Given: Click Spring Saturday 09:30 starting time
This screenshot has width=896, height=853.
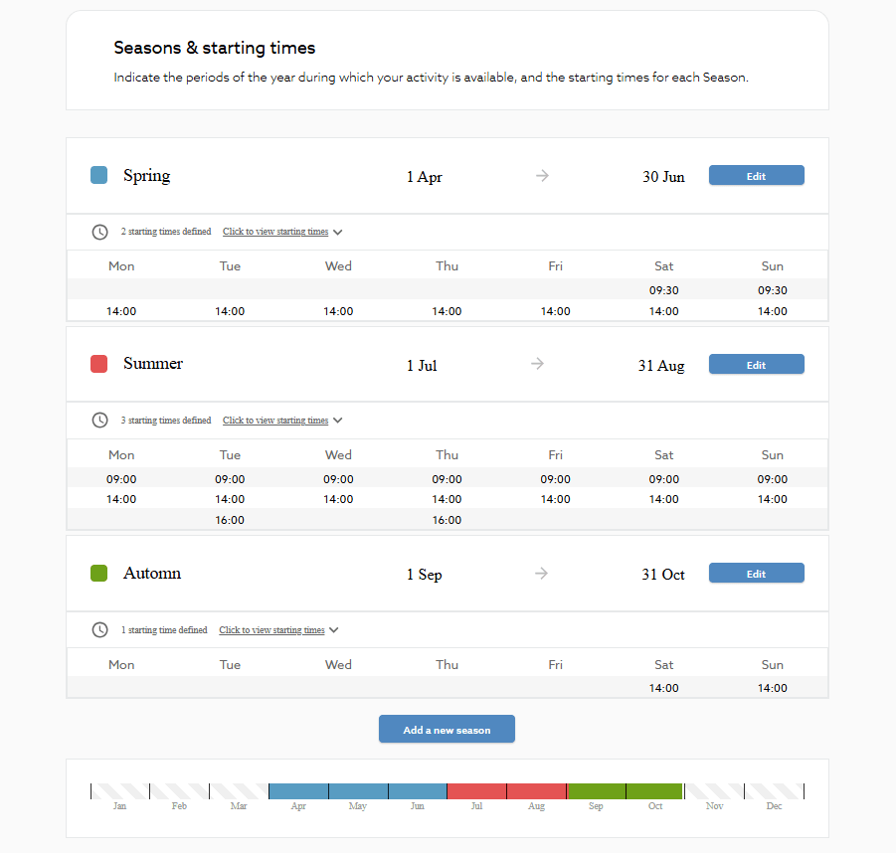Looking at the screenshot, I should click(664, 290).
